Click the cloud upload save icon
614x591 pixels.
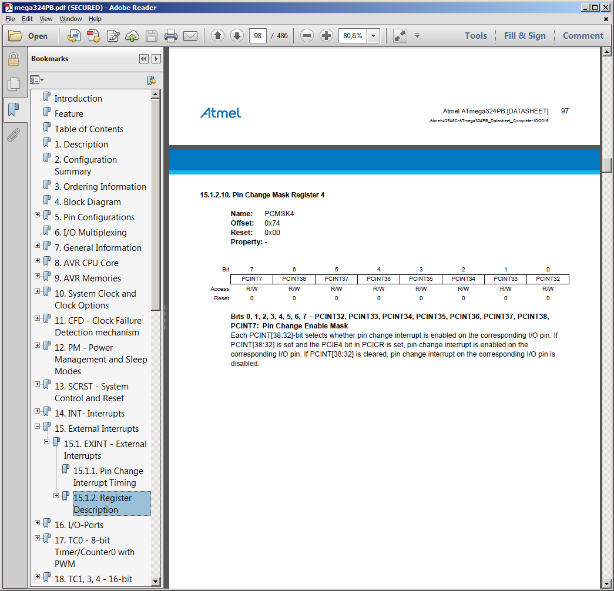pyautogui.click(x=132, y=36)
